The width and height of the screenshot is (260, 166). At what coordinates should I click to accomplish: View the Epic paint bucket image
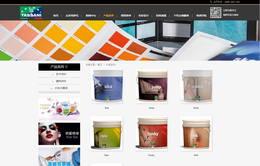(107, 134)
